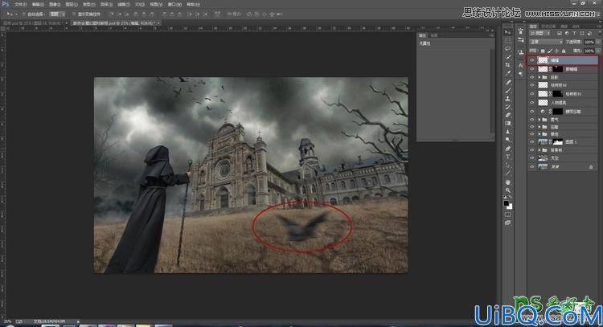
Task: Select the Quick Selection tool
Action: click(x=507, y=57)
